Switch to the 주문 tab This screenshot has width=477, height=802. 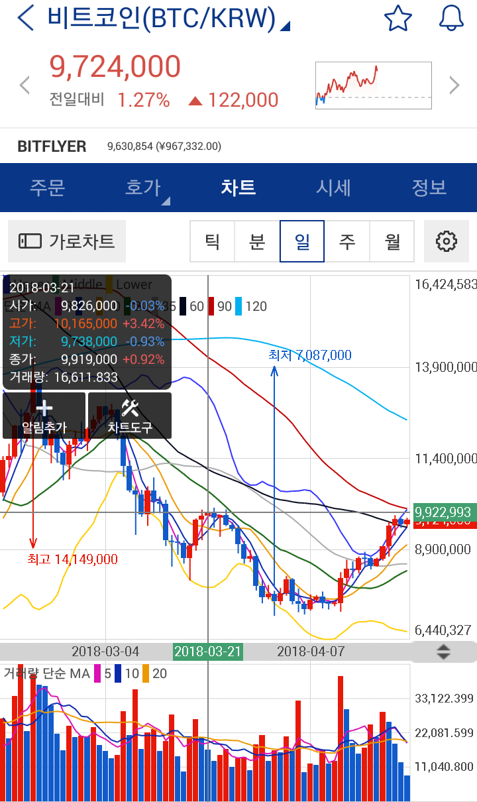48,188
